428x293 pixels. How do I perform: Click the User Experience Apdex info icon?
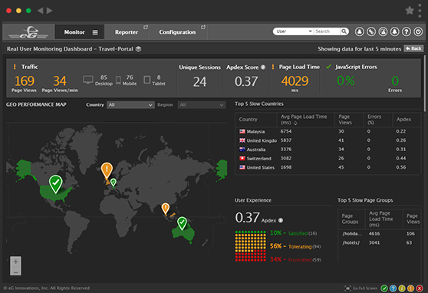coord(281,220)
